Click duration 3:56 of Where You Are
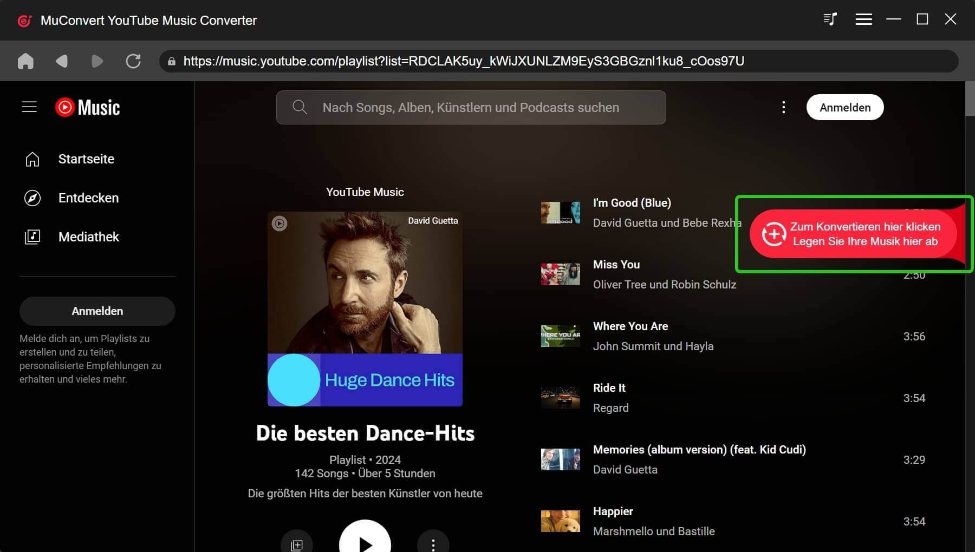This screenshot has width=975, height=552. click(914, 337)
